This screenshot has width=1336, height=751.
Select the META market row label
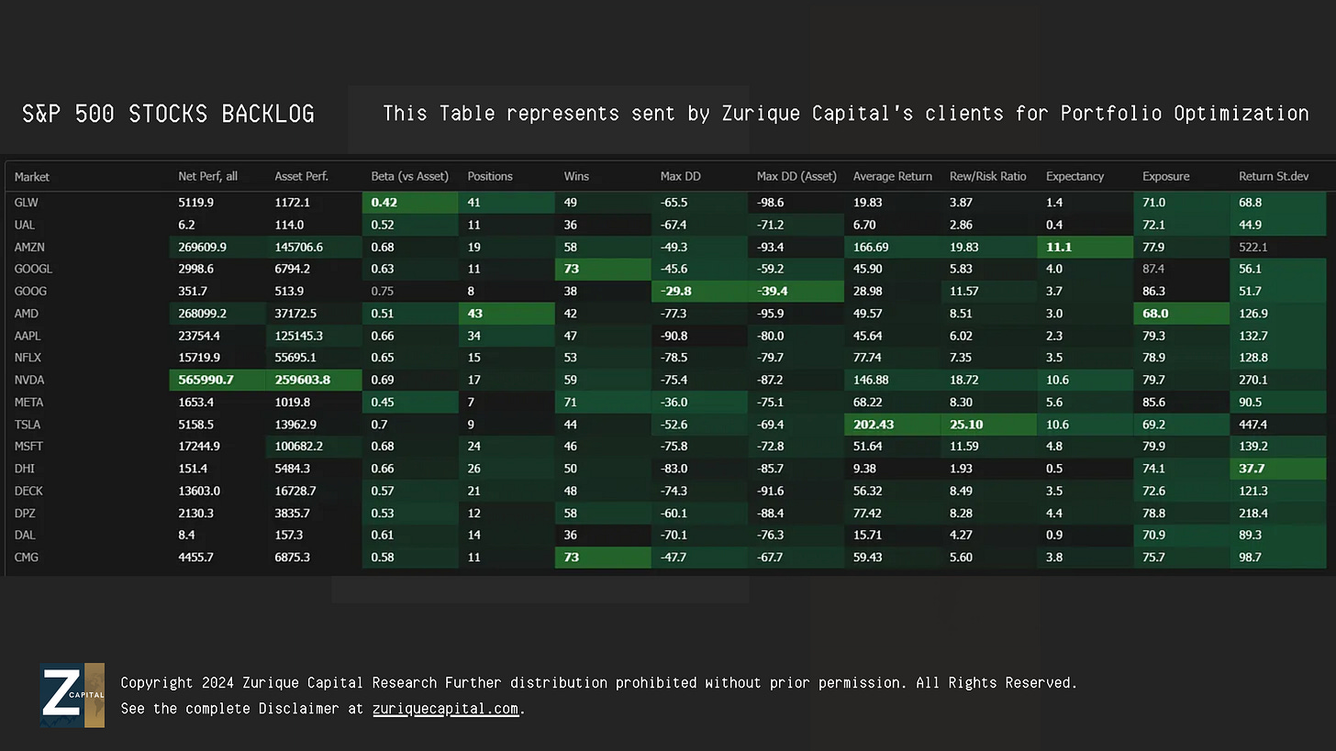(x=28, y=402)
